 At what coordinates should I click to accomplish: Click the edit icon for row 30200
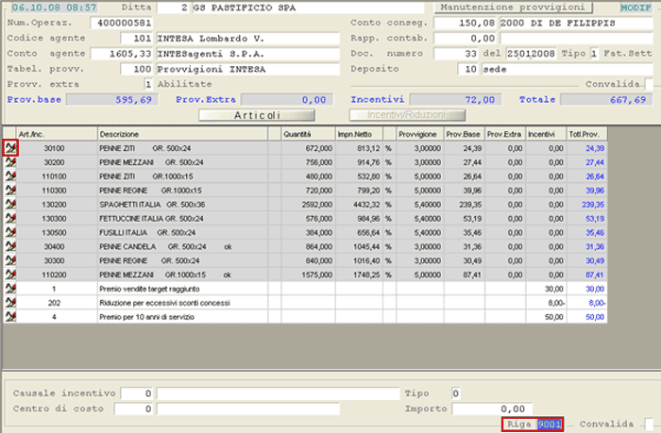10,162
